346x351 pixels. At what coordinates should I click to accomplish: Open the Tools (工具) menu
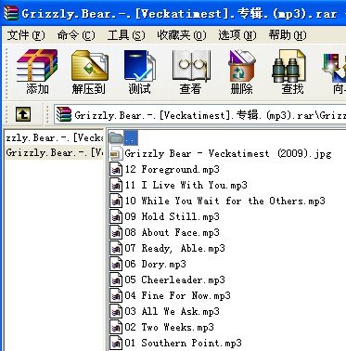coord(126,35)
